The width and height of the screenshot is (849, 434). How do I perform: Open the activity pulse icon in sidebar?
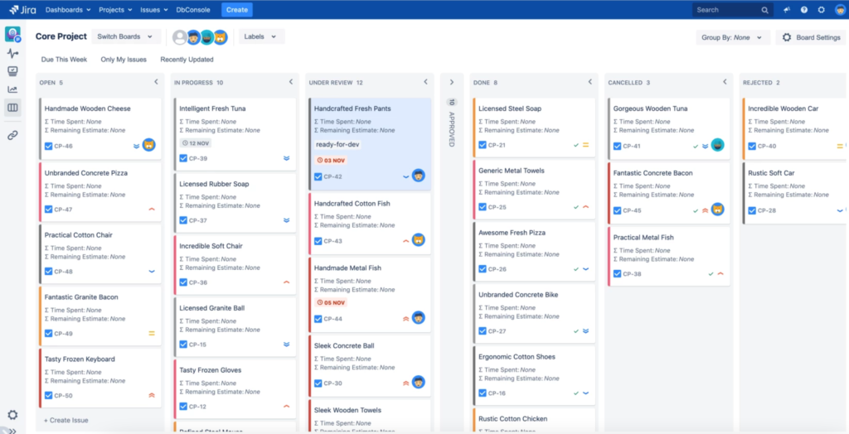(12, 53)
